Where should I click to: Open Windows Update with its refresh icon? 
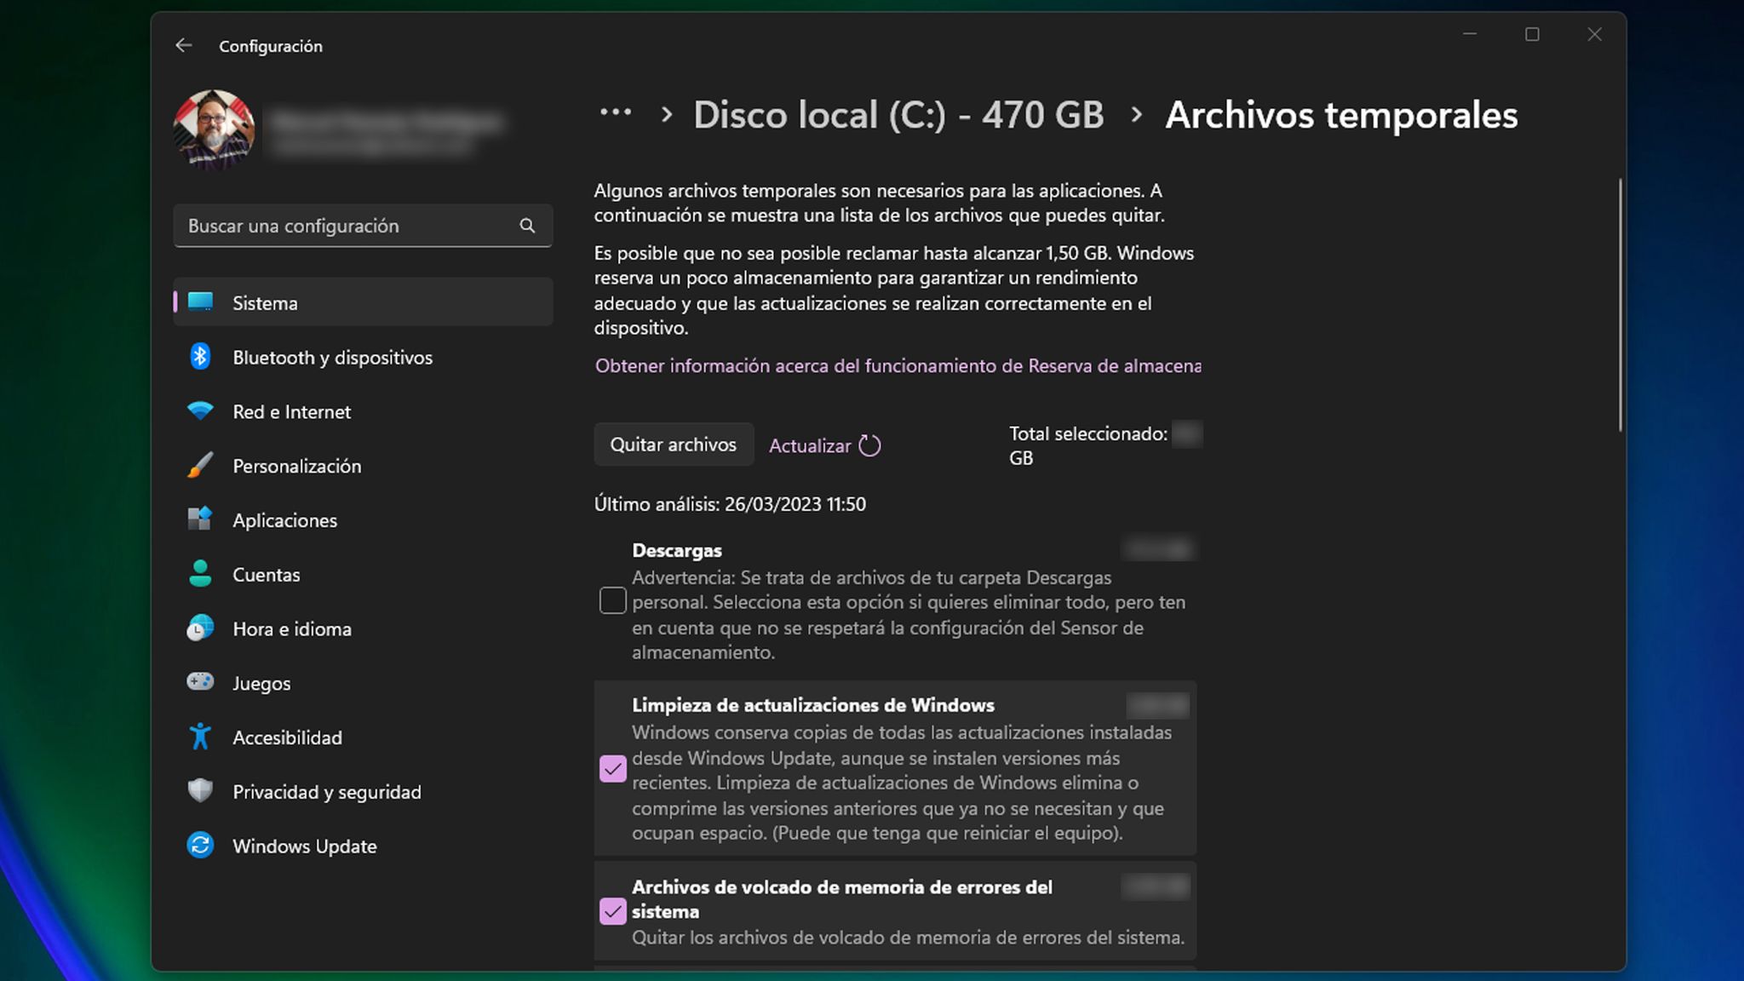coord(201,845)
